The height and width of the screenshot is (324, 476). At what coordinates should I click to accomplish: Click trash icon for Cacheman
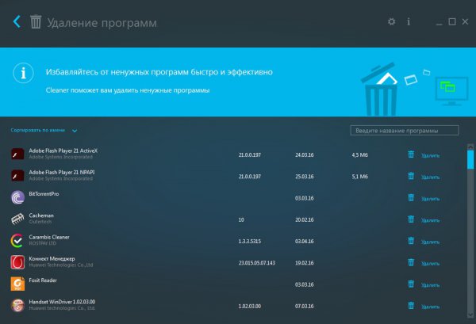tap(411, 219)
